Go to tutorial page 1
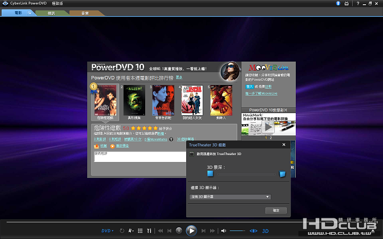383x239 pixels. click(x=266, y=138)
